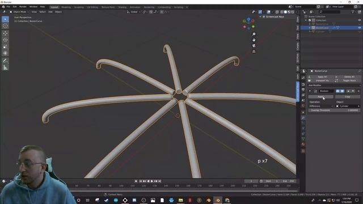This screenshot has width=363, height=204.
Task: Toggle X-ray mode in viewport header
Action: click(277, 12)
